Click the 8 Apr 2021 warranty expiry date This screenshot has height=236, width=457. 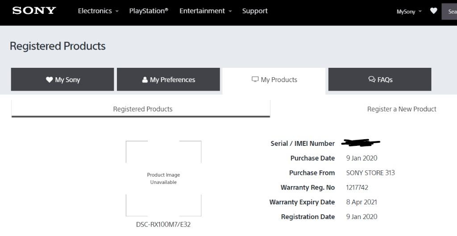[361, 202]
